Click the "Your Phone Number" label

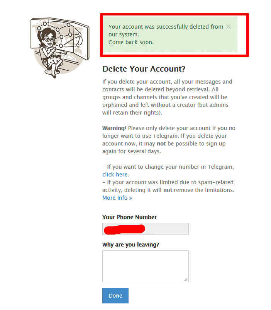pos(129,217)
